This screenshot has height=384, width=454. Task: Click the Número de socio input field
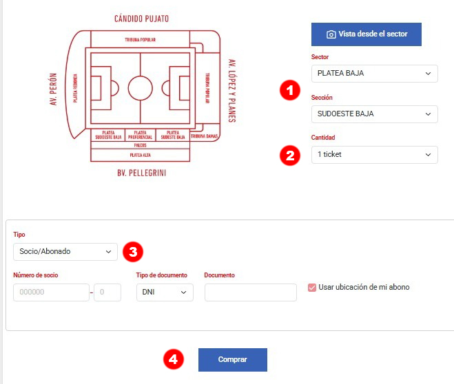click(51, 292)
